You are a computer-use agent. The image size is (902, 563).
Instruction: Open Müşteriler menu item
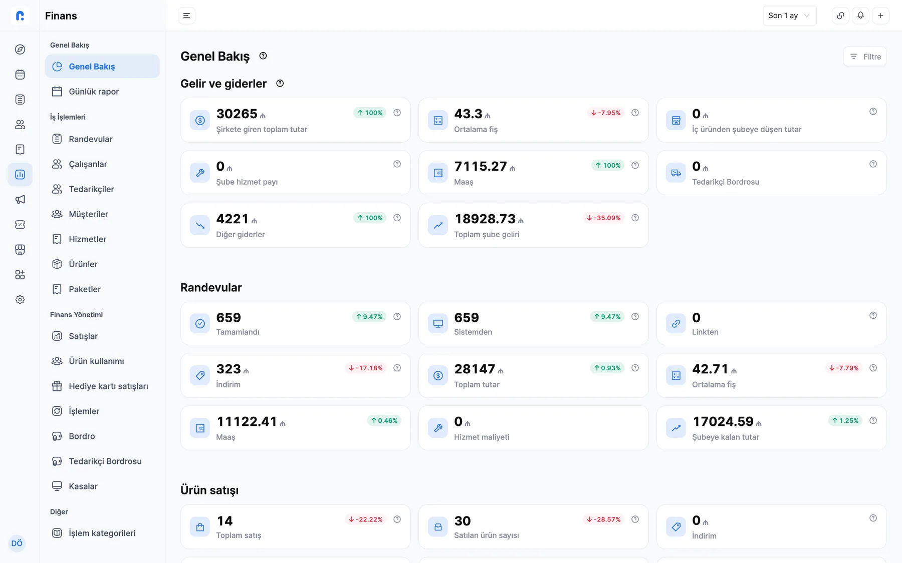[102, 214]
